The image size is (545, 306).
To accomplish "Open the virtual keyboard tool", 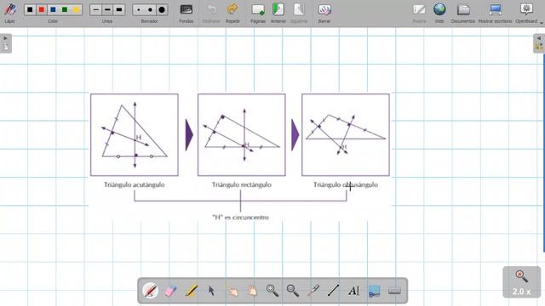I will [x=394, y=291].
